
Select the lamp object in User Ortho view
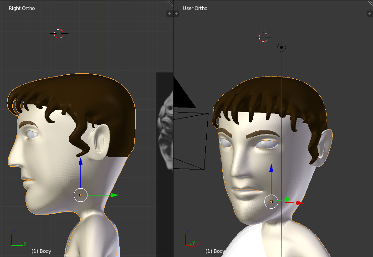click(x=281, y=47)
